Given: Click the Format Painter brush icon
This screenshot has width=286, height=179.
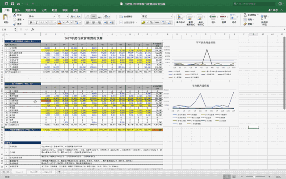Looking at the screenshot, I should (15, 24).
